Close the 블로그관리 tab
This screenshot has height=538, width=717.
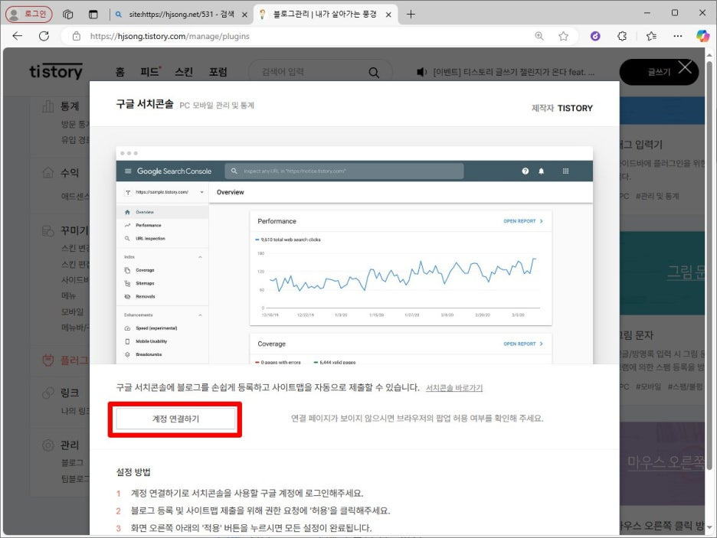click(x=388, y=15)
